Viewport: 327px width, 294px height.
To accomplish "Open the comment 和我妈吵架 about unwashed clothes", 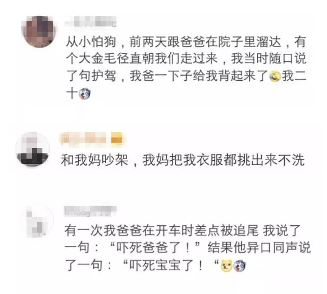I will pyautogui.click(x=183, y=160).
